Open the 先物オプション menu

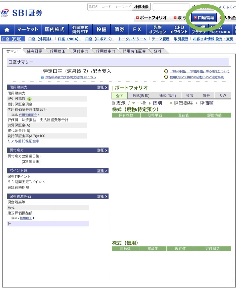158,29
